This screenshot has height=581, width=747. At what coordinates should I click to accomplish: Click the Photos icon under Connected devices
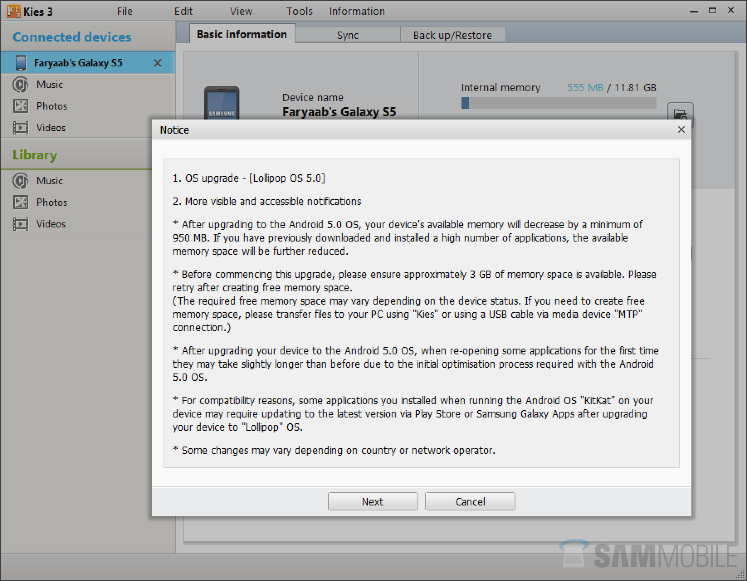click(x=20, y=106)
